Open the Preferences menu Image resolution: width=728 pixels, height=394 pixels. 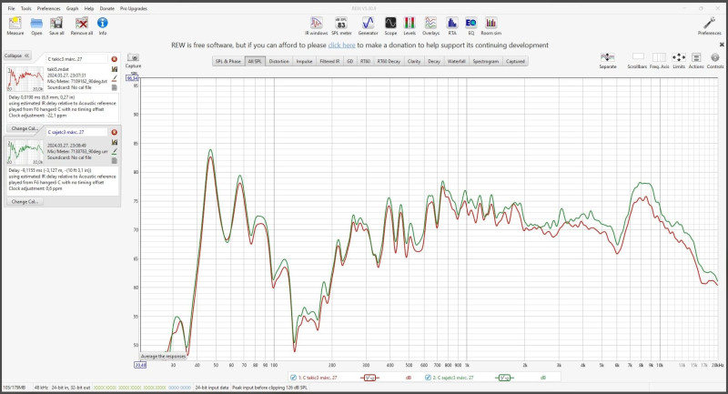click(x=49, y=8)
